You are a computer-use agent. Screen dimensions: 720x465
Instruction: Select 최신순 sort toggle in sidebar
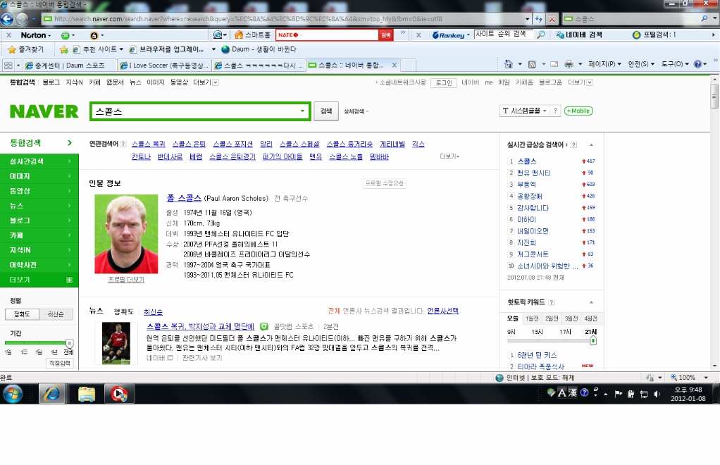(x=56, y=314)
